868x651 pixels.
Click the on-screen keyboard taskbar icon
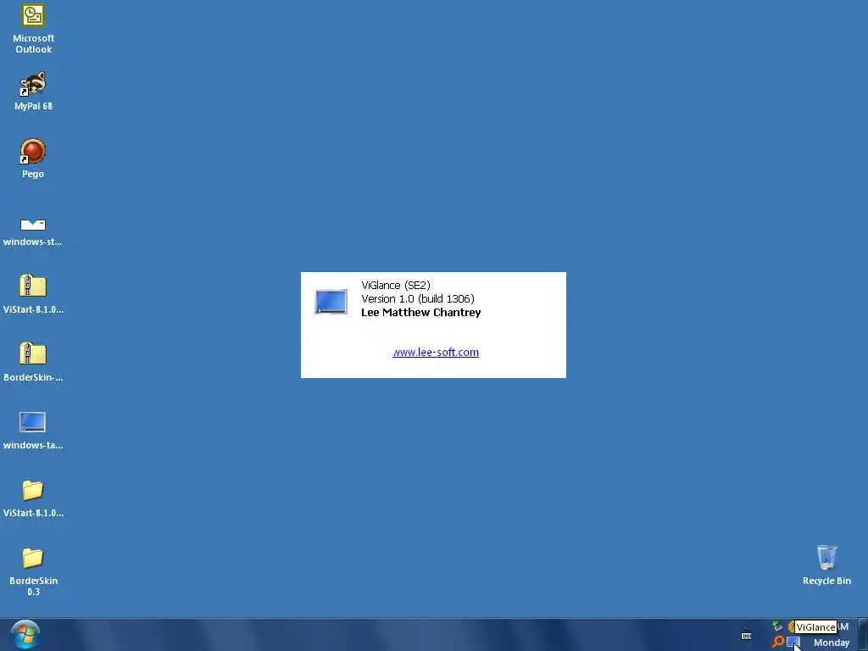(x=746, y=635)
